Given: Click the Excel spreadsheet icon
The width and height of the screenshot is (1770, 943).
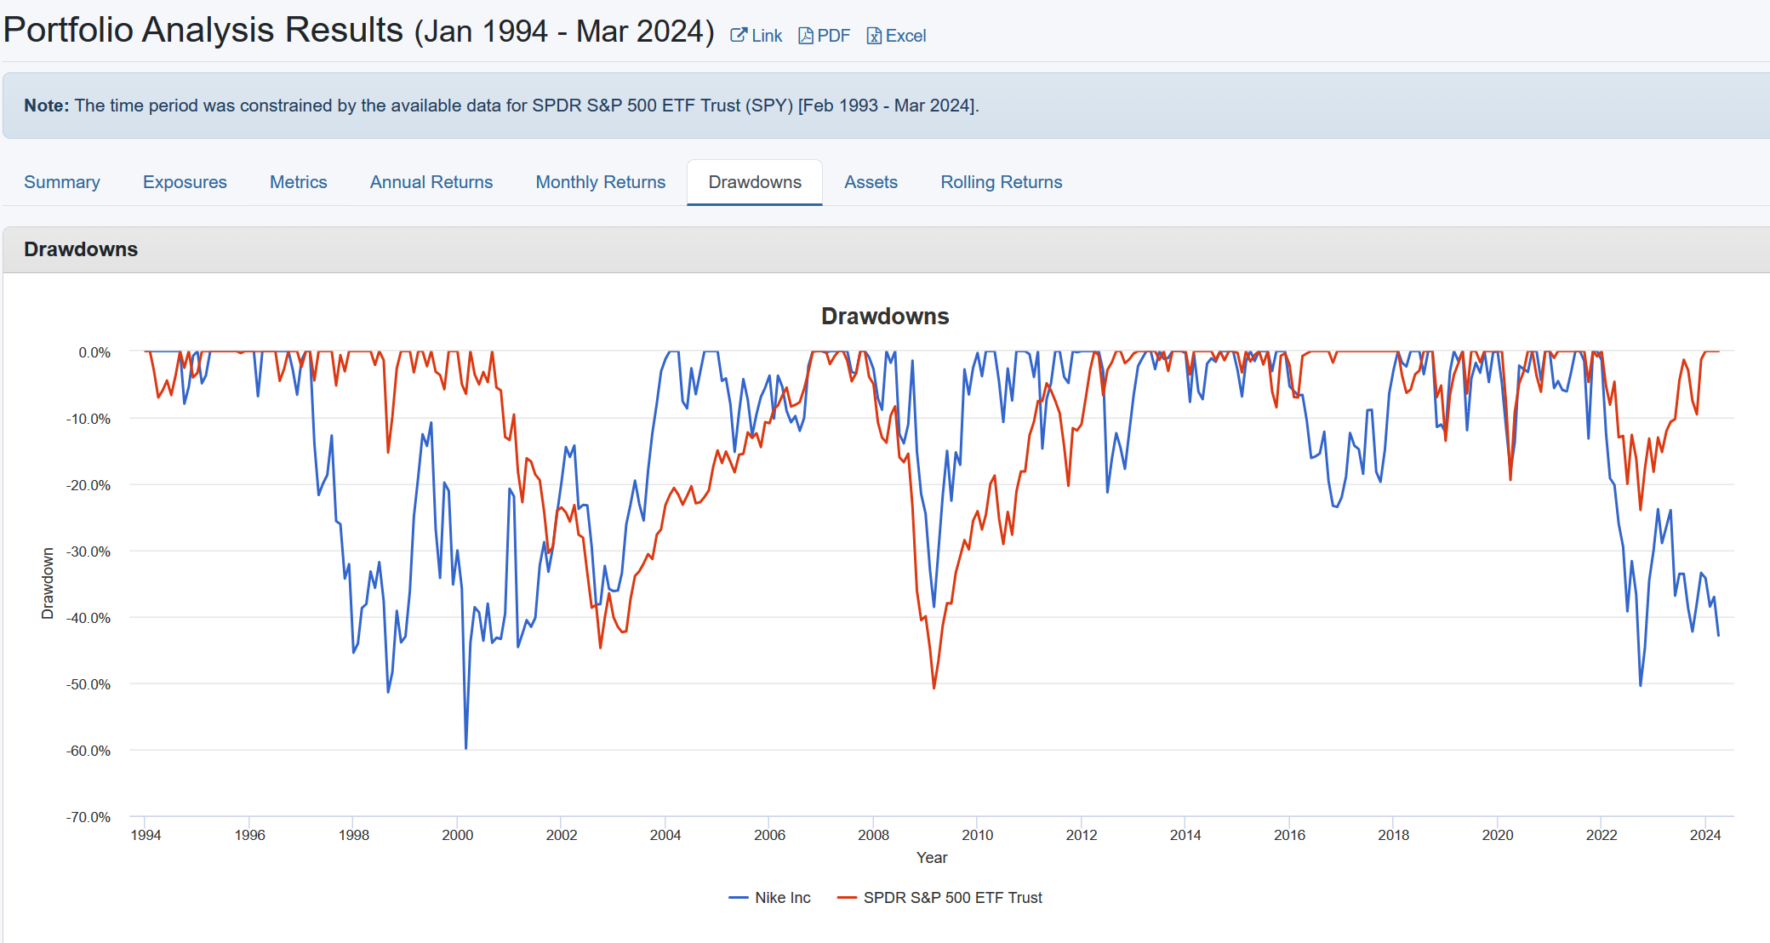Looking at the screenshot, I should pos(873,36).
